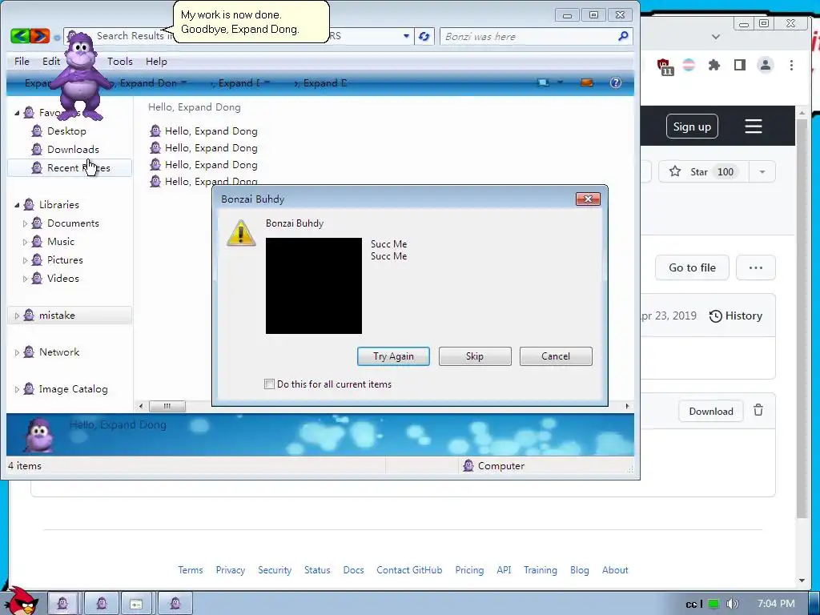Click the horizontal scrollbar thumb in Explorer

pos(167,406)
